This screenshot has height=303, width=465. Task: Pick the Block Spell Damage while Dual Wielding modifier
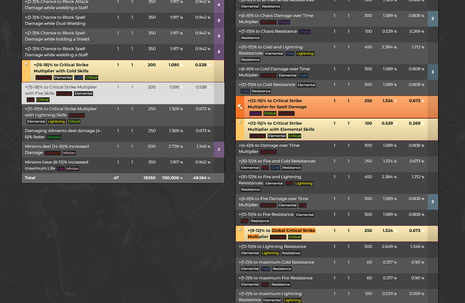coord(123,20)
